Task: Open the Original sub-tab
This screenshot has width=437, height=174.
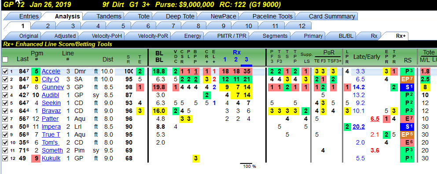Action: click(29, 36)
